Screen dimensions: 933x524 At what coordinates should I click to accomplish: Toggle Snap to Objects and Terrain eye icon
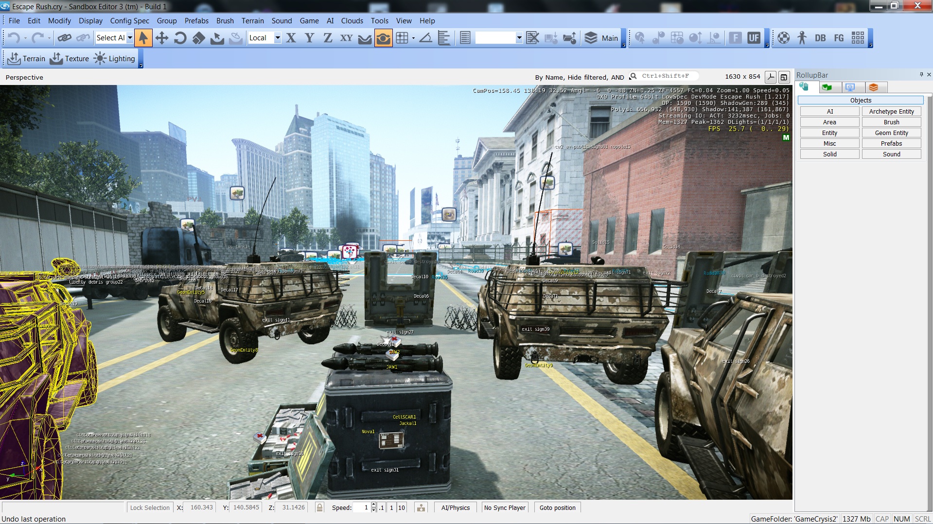383,38
